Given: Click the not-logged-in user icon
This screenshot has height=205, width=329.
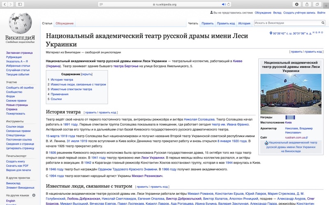Looking at the screenshot, I should tap(211, 13).
